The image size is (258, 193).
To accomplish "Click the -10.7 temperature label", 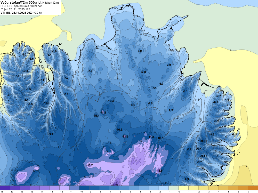I will pyautogui.click(x=160, y=138).
